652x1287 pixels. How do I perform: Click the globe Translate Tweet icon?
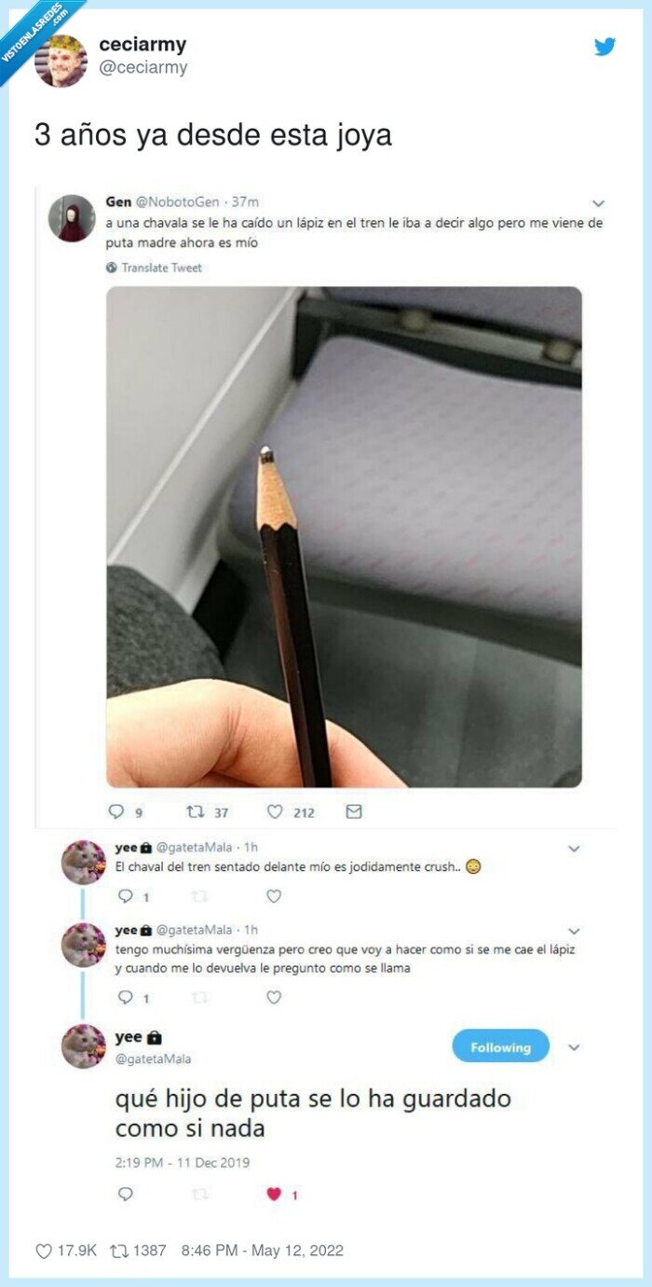(112, 268)
